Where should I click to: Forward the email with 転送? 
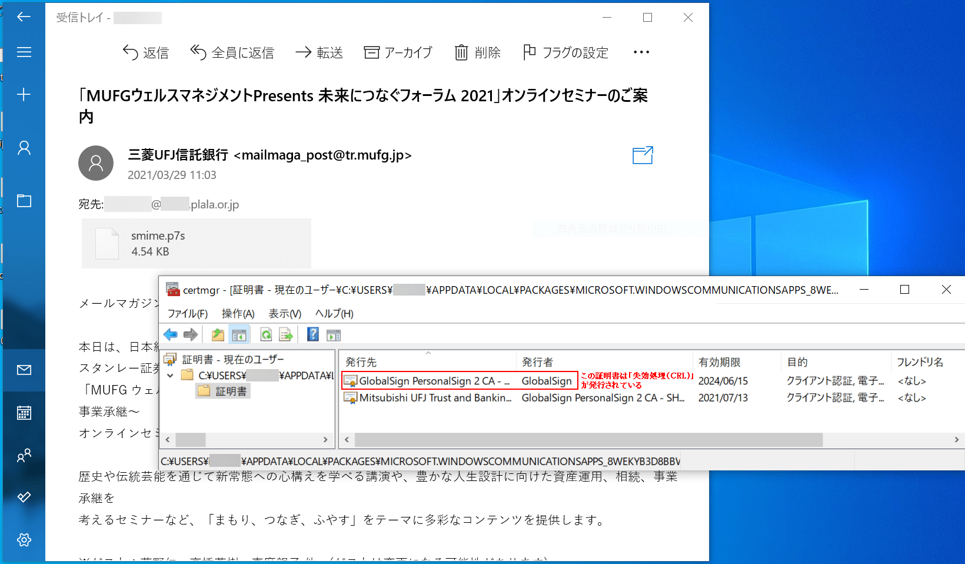tap(319, 53)
